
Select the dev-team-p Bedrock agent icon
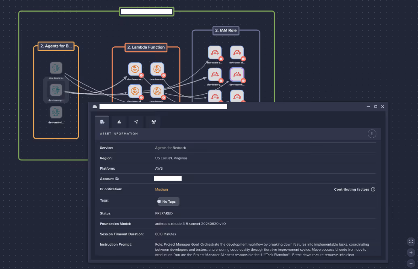click(56, 90)
